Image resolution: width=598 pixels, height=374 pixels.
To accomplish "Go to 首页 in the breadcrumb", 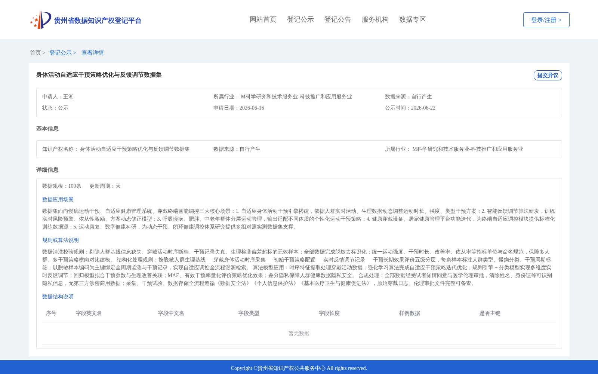I will pos(36,53).
